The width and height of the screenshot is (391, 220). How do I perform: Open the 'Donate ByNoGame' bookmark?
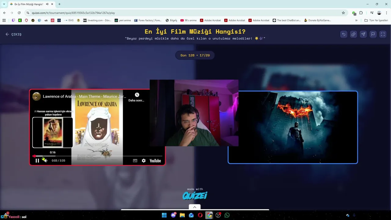click(x=317, y=20)
